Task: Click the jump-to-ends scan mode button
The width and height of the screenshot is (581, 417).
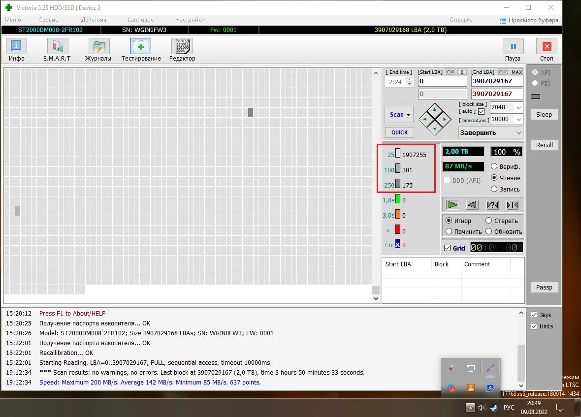Action: 513,205
